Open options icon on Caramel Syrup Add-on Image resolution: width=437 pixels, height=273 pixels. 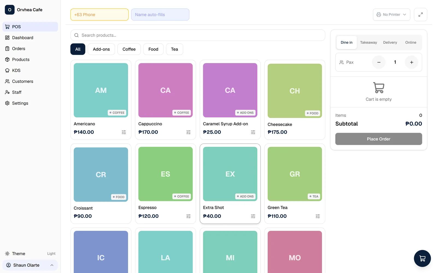253,132
